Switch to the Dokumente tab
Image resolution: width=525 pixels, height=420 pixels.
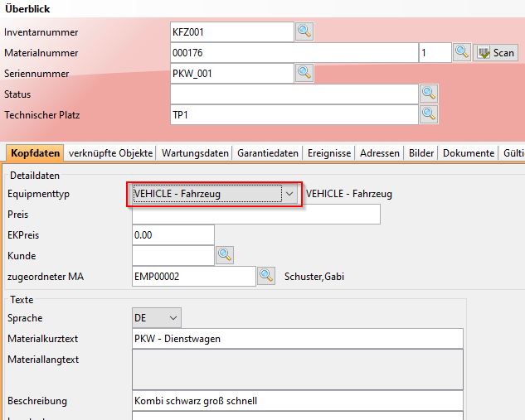tap(469, 153)
